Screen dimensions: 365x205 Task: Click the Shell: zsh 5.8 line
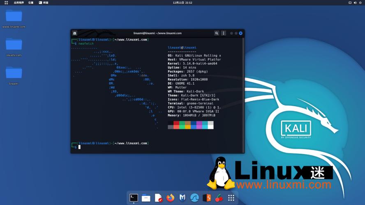tap(181, 75)
